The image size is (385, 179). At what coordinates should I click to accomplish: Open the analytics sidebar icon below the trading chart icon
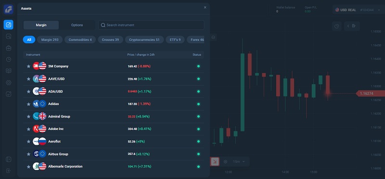pyautogui.click(x=9, y=37)
